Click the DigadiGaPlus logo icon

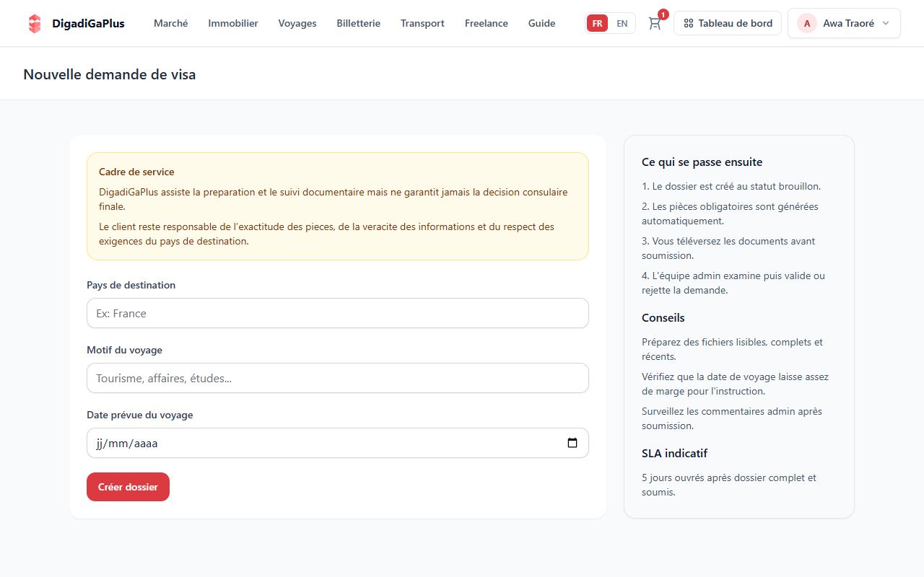click(35, 23)
